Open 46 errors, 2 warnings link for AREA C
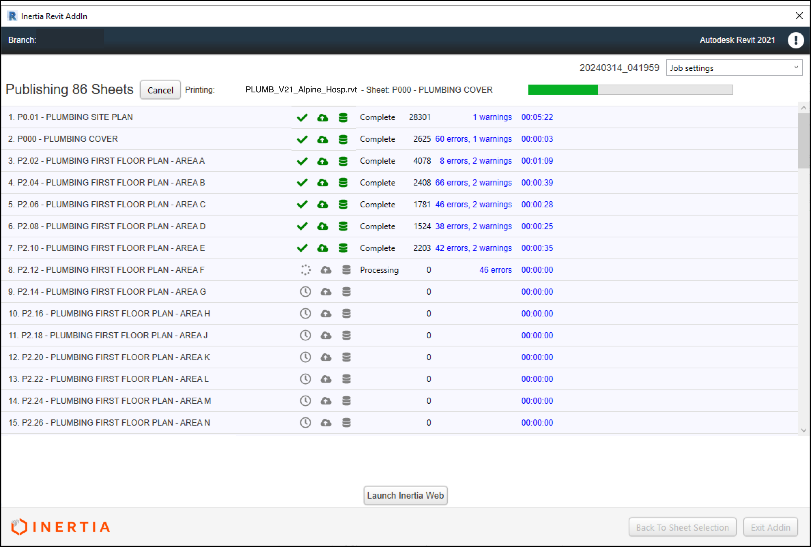Viewport: 811px width, 547px height. click(x=473, y=205)
